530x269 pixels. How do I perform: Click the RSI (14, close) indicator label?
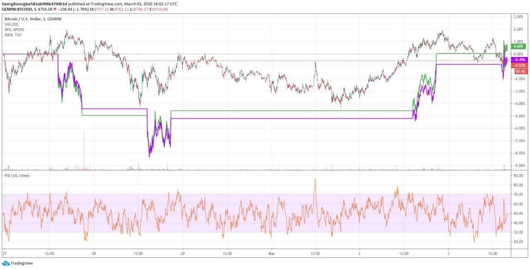[x=17, y=176]
